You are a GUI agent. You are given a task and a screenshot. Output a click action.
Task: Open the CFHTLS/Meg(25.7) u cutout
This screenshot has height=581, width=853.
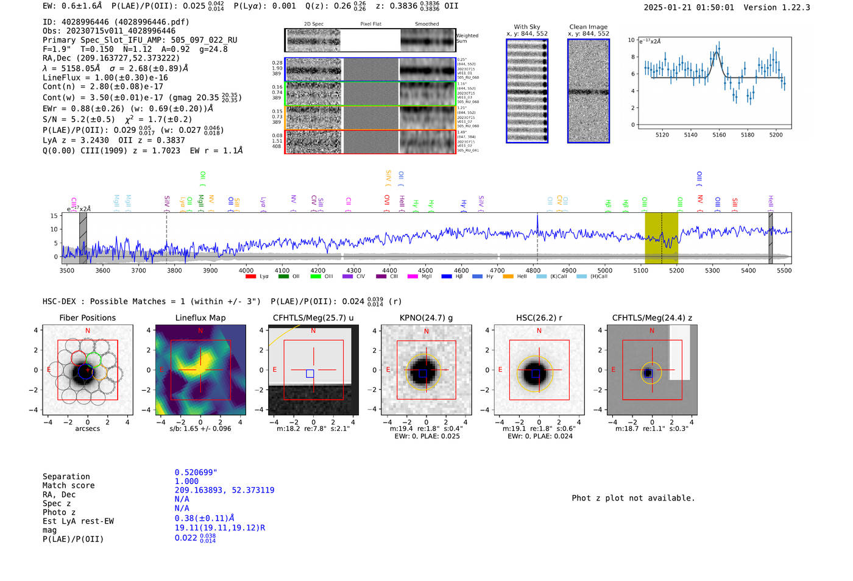pyautogui.click(x=313, y=370)
